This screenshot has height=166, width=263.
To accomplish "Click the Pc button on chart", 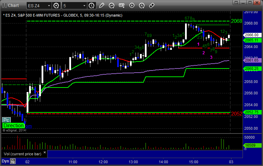I will [x=6, y=120].
